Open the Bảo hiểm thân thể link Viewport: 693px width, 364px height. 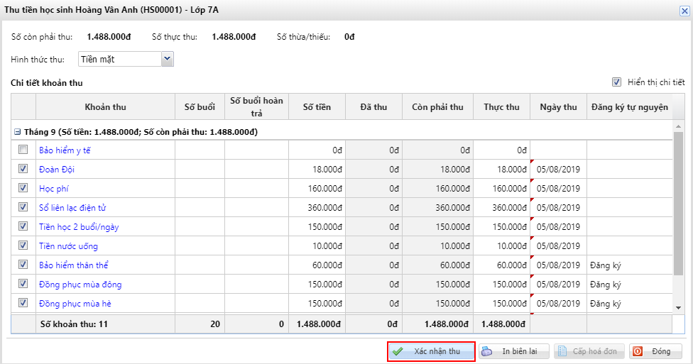pyautogui.click(x=73, y=265)
